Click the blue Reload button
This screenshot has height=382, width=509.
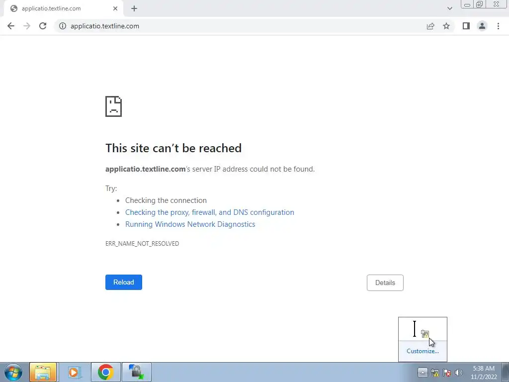click(x=124, y=283)
